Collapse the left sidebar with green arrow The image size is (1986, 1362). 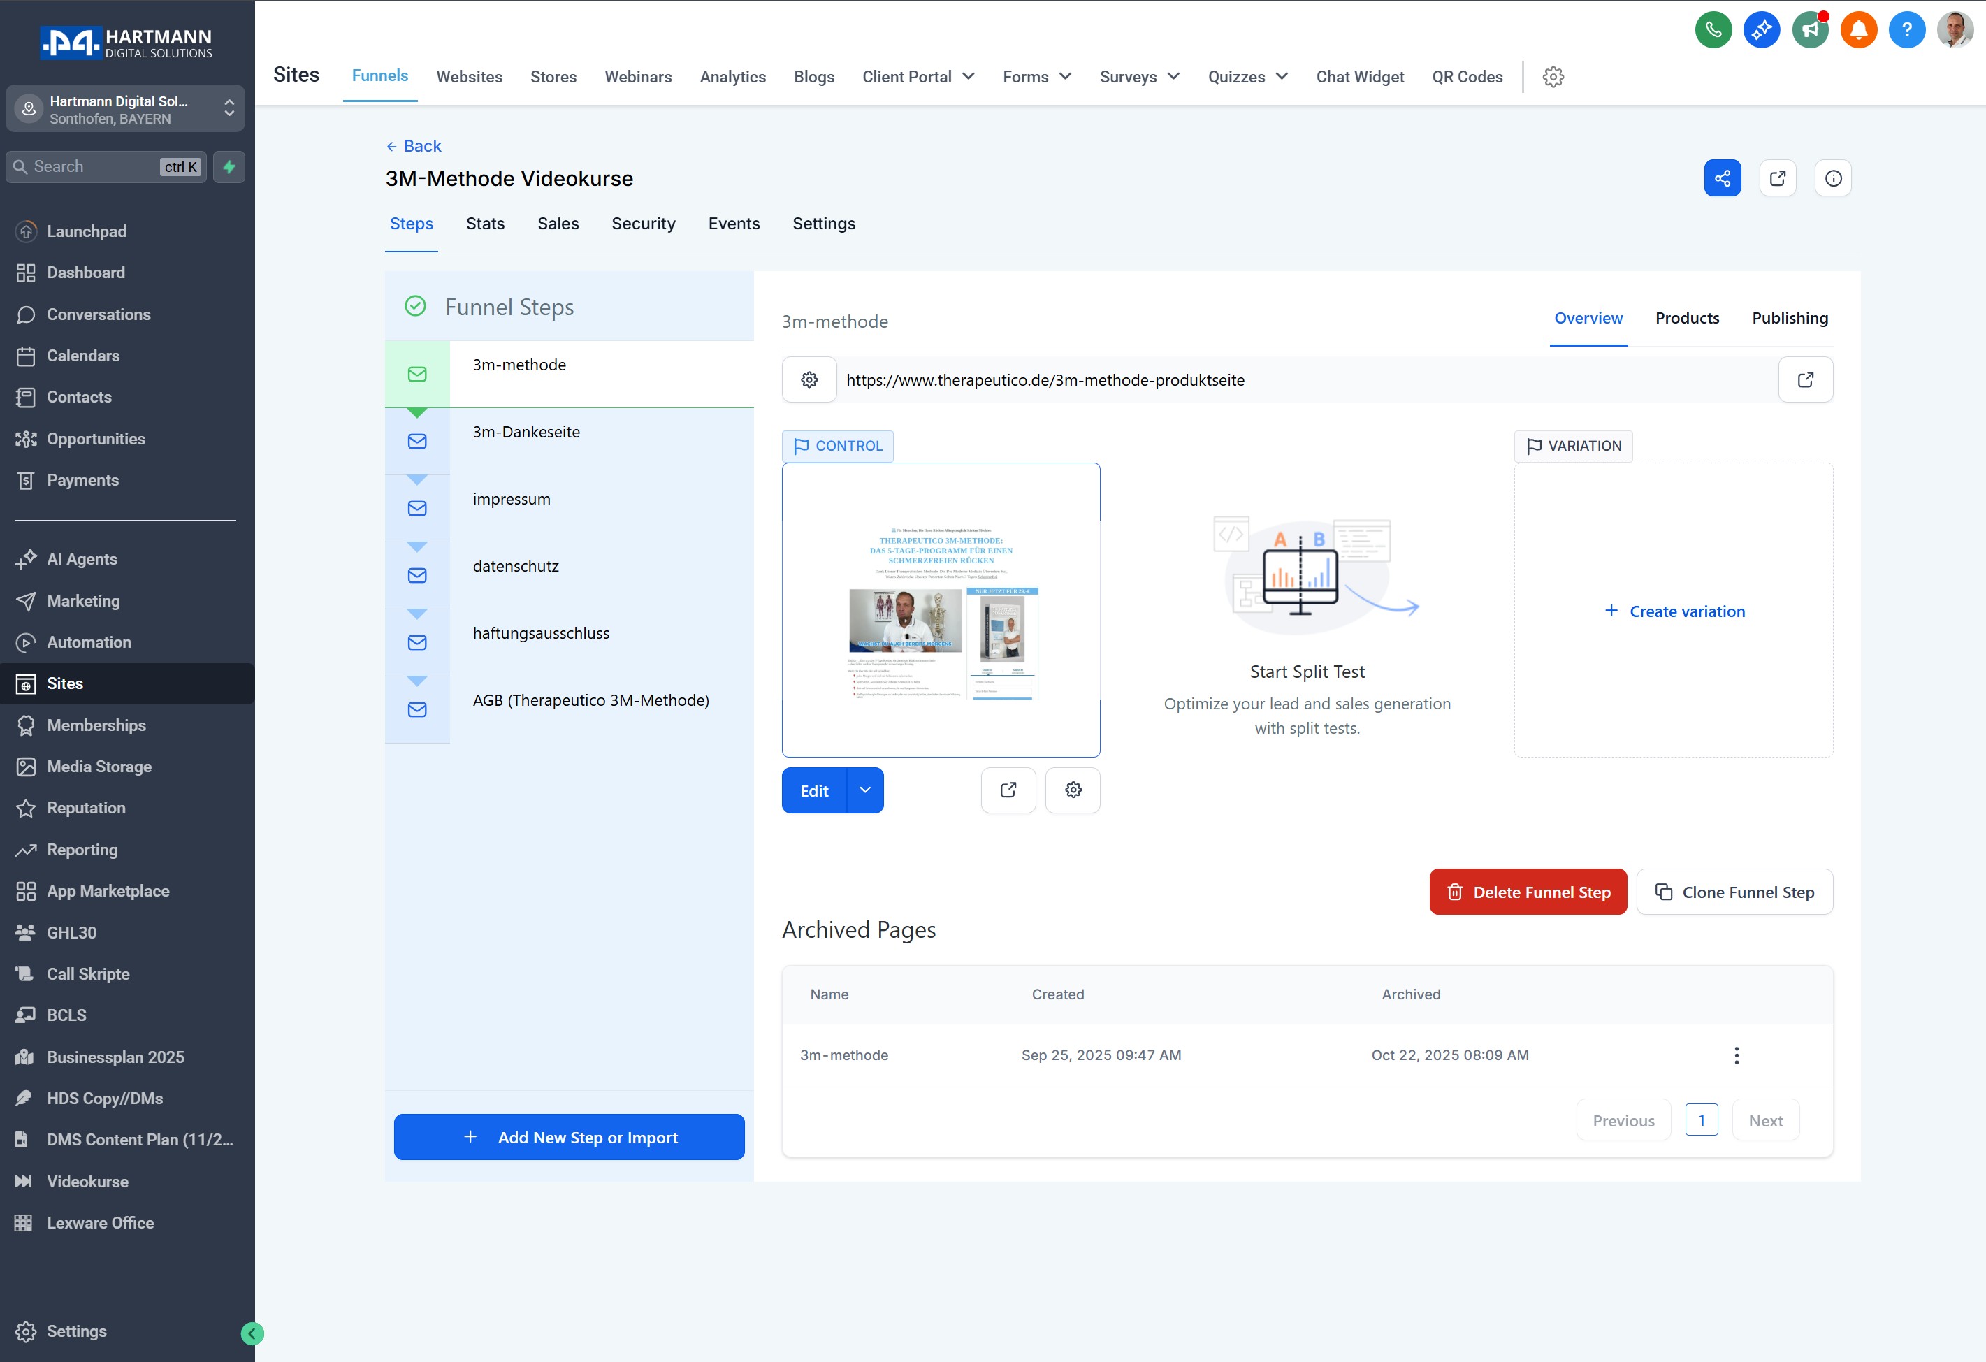252,1333
